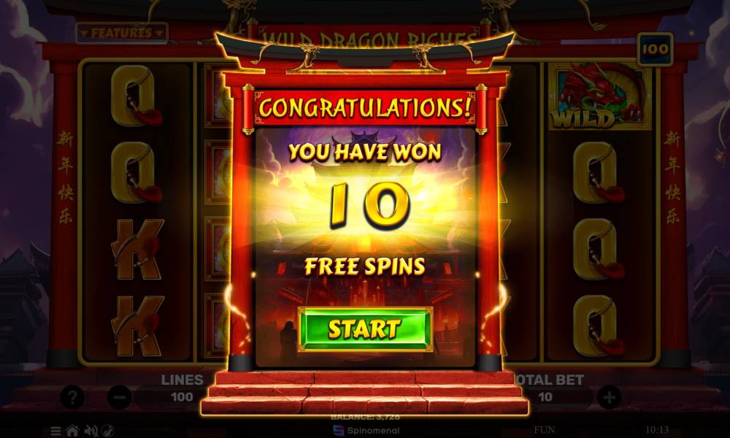The width and height of the screenshot is (730, 438).
Task: Start the 10 free spins
Action: click(x=366, y=329)
